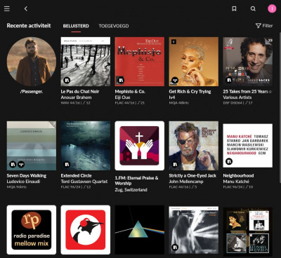The image size is (281, 258).
Task: Click the library badge on Mephisto & Co. cover
Action: [121, 81]
